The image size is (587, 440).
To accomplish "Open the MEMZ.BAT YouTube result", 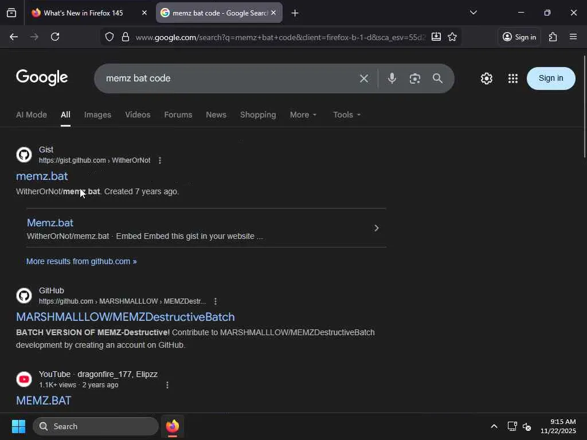I will pos(44,400).
